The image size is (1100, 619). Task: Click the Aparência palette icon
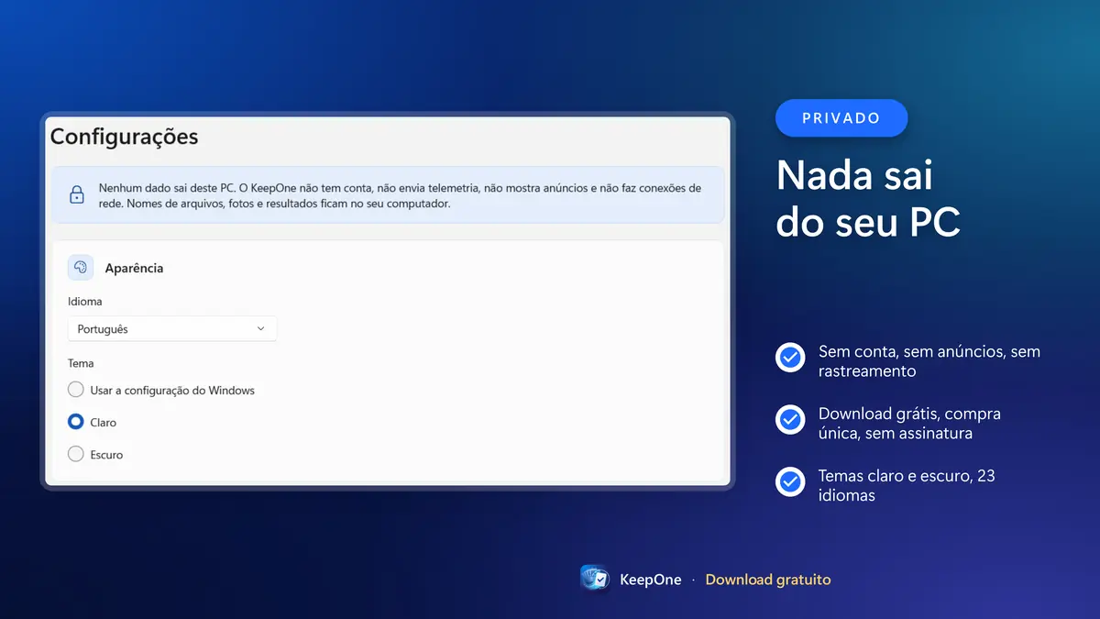(x=81, y=268)
